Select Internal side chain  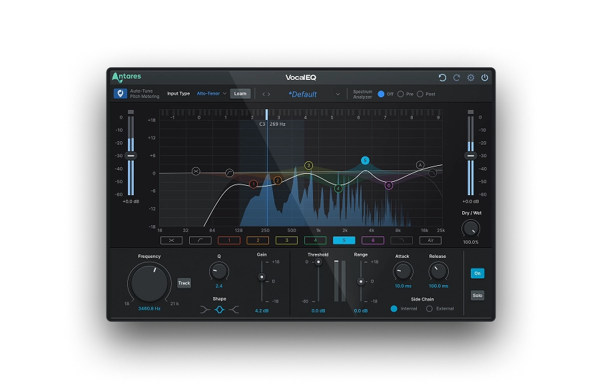tap(394, 309)
